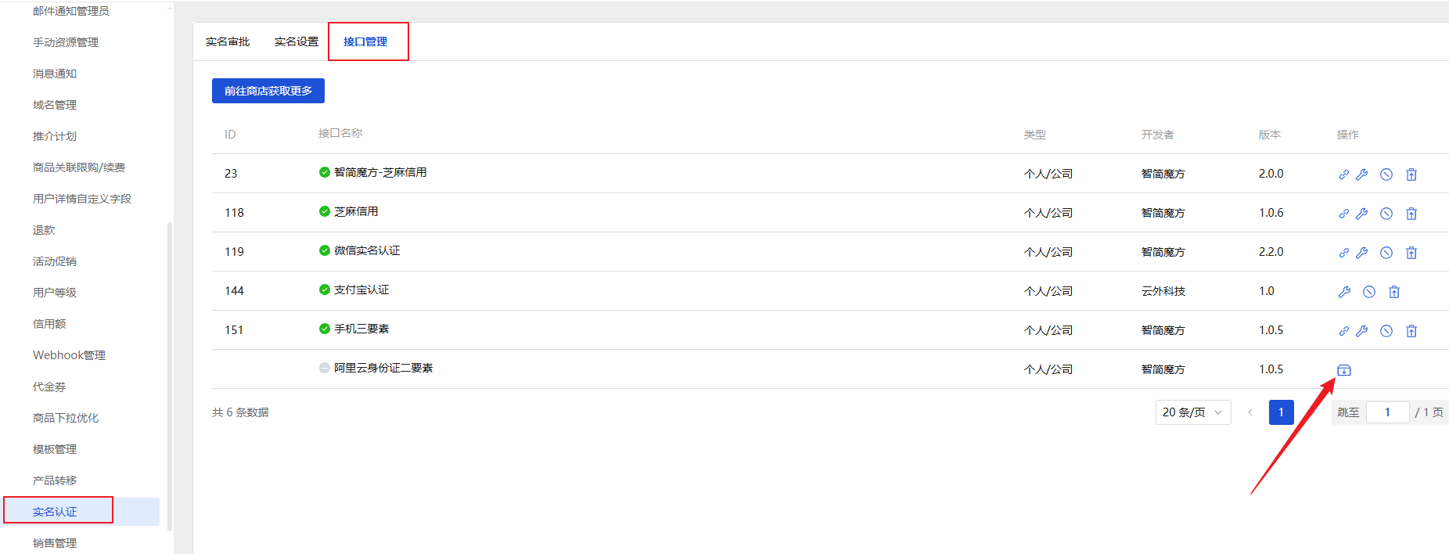The width and height of the screenshot is (1449, 554).
Task: Go to previous page arrow
Action: 1249,412
